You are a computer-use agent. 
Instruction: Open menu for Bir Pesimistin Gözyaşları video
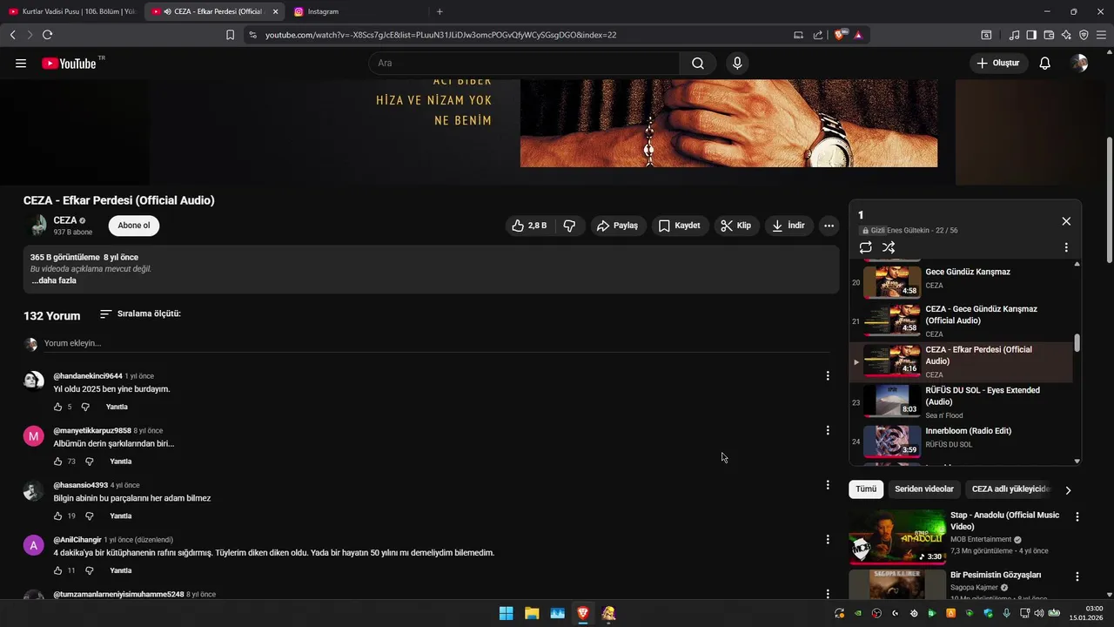tap(1077, 576)
